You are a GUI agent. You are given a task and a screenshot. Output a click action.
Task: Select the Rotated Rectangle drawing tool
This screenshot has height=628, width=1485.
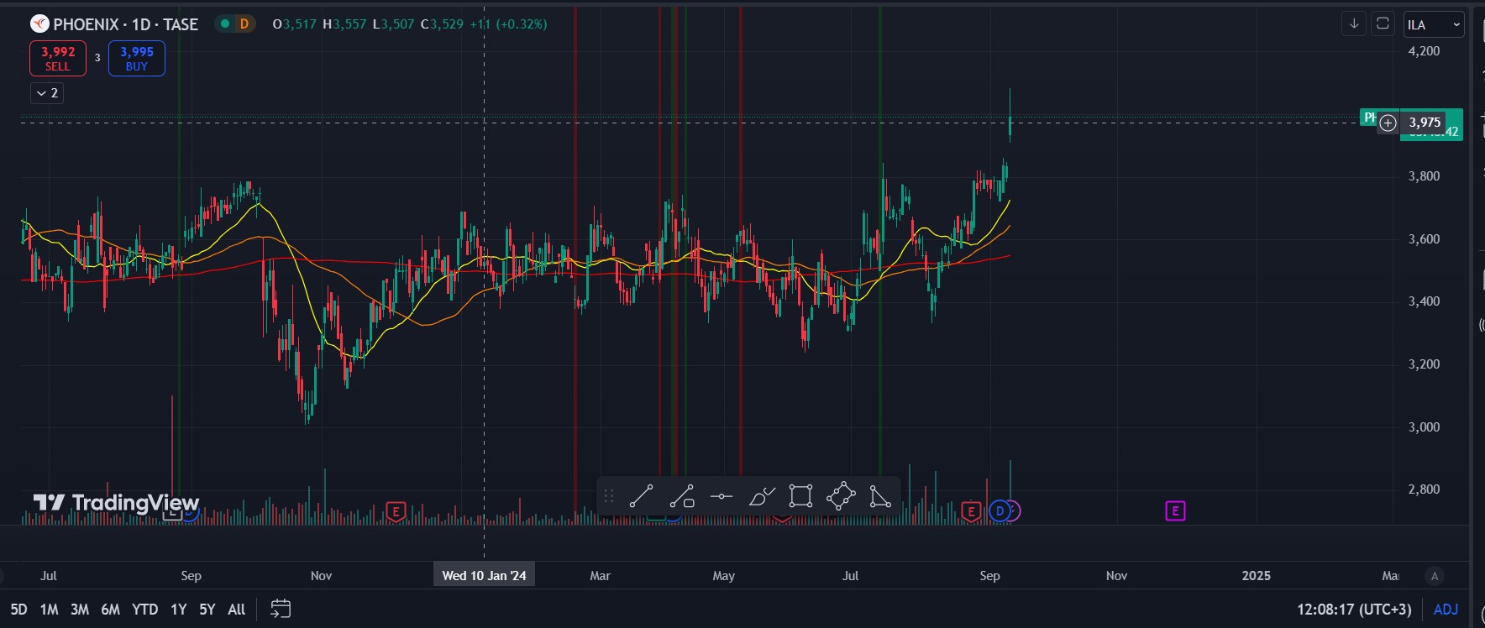(841, 496)
